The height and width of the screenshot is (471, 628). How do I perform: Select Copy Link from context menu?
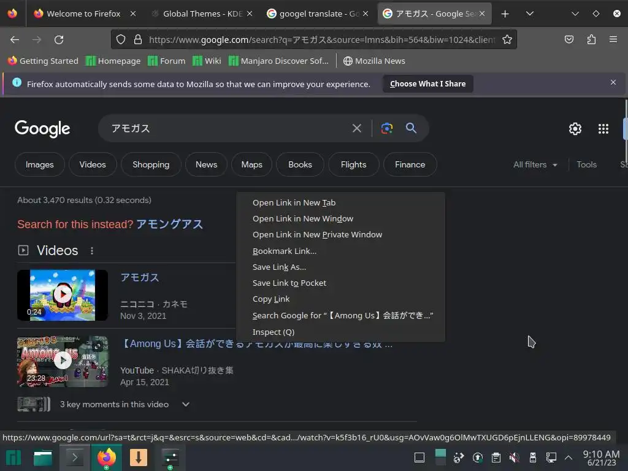[340, 299]
